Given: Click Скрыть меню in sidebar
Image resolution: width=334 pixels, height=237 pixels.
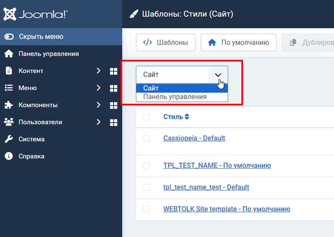Looking at the screenshot, I should pos(61,36).
